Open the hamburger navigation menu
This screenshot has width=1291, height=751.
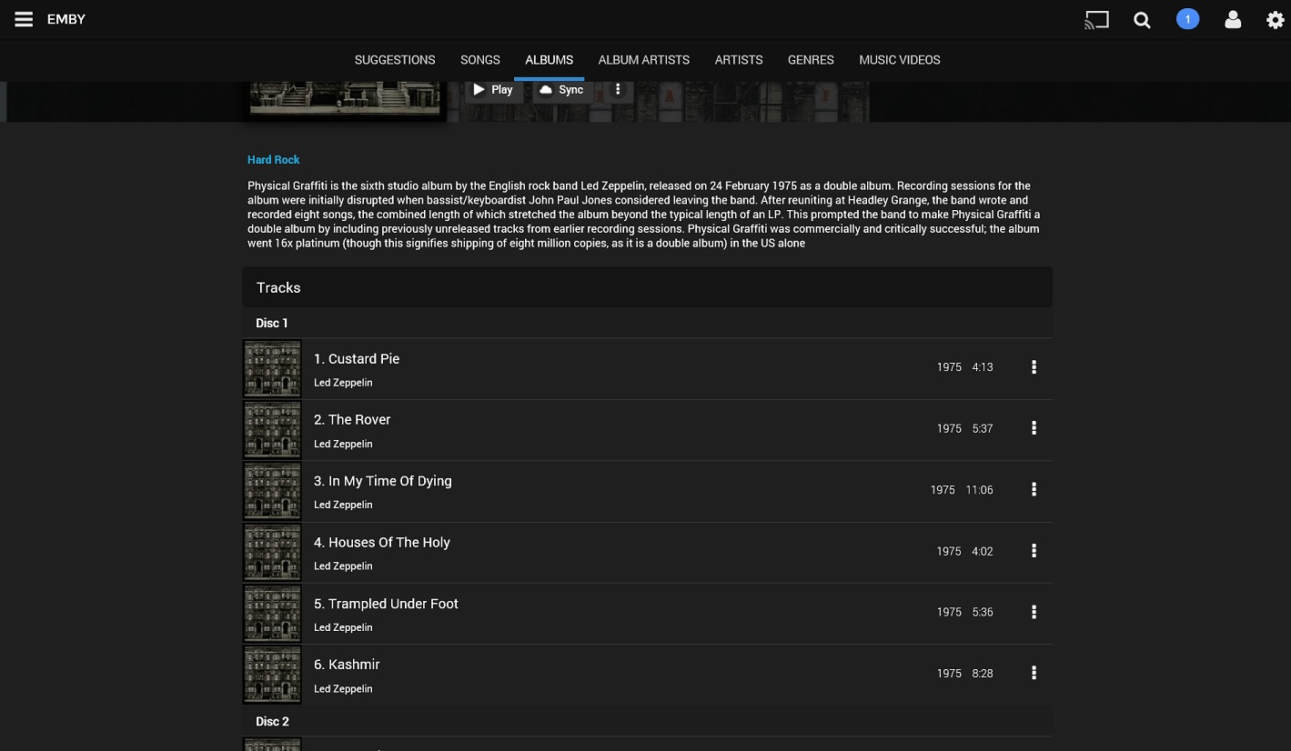(24, 19)
